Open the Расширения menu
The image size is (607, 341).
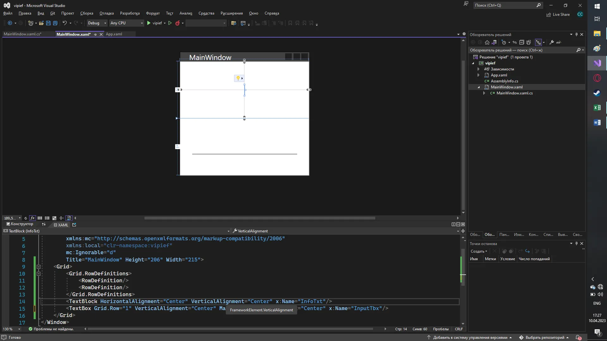[x=232, y=13]
